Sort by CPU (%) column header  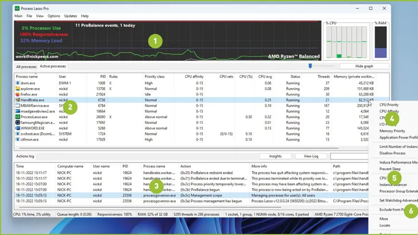246,76
